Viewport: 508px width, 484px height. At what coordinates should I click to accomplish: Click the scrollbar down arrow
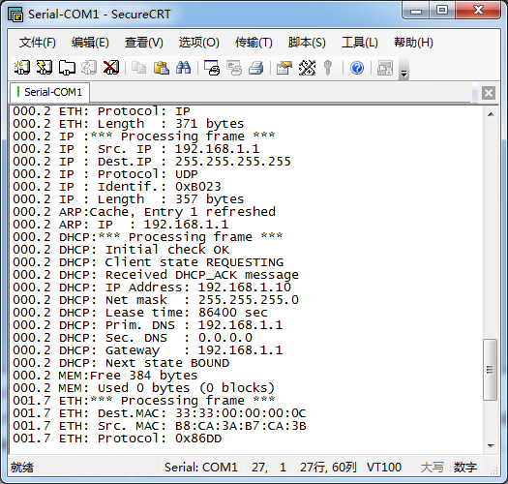coord(491,446)
